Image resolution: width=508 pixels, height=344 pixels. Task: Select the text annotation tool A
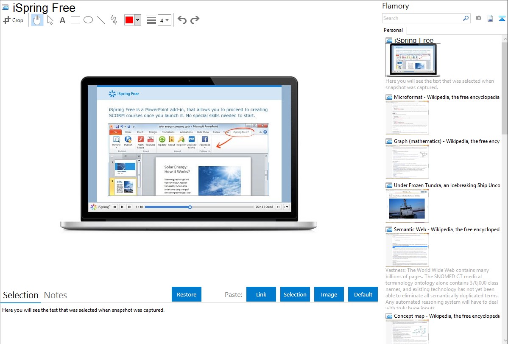tap(62, 20)
